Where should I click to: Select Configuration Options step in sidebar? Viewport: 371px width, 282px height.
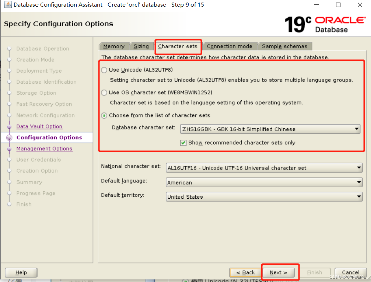click(x=49, y=137)
